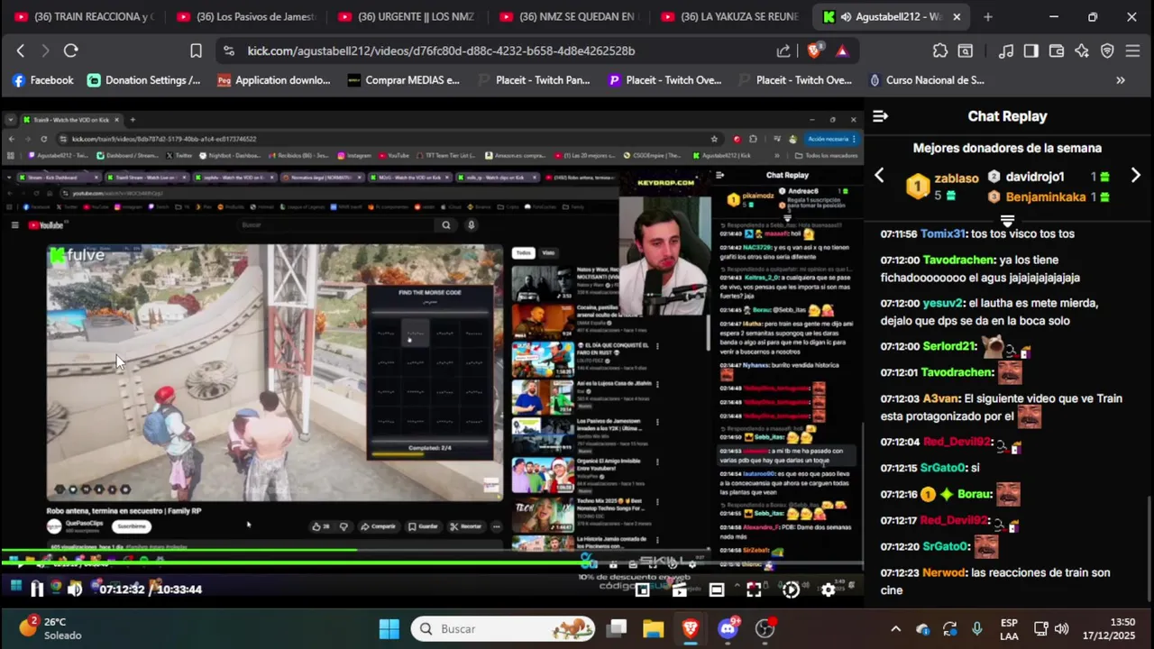
Task: Open the playback speed control icon
Action: [791, 590]
